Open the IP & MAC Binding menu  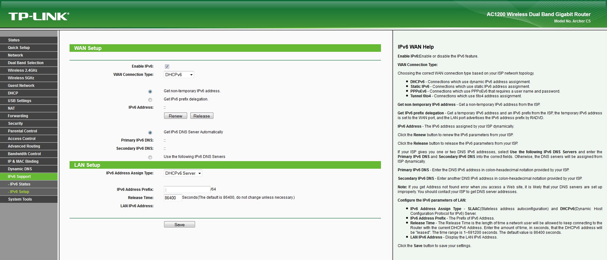(29, 161)
